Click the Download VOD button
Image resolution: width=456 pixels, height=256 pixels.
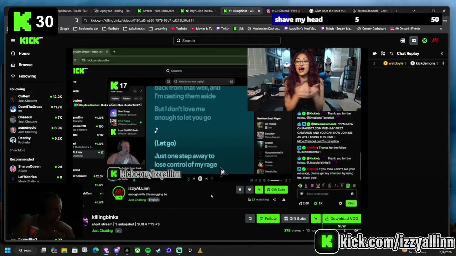click(x=341, y=219)
